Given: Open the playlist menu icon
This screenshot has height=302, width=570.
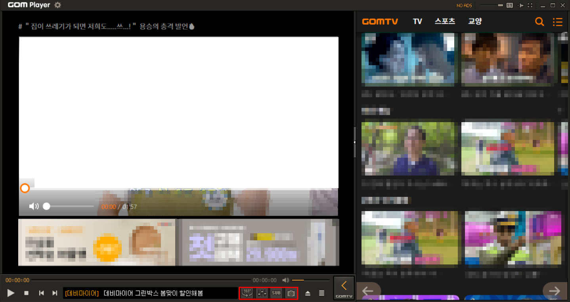Looking at the screenshot, I should click(321, 293).
